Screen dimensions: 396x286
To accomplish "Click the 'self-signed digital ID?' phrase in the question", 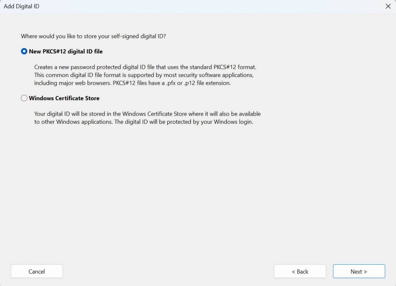I will 142,36.
